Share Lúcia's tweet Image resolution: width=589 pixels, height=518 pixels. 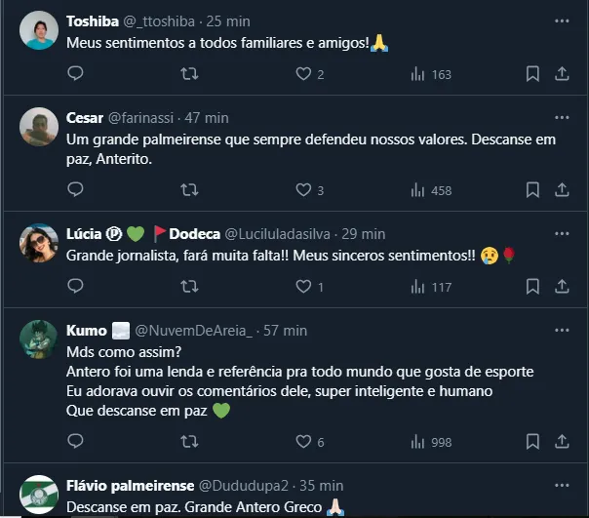562,287
